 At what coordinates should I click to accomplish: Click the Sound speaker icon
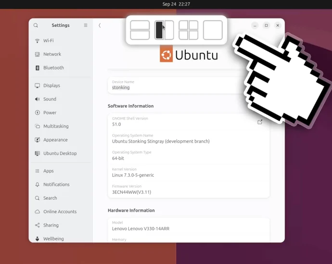(x=37, y=99)
